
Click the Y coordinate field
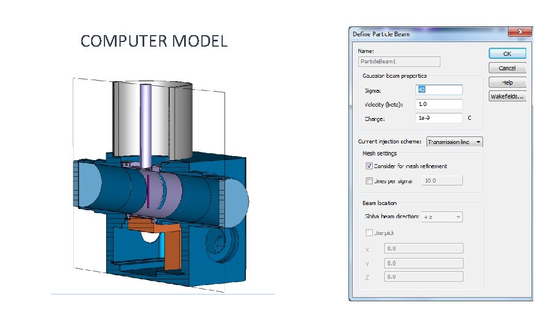tap(424, 263)
